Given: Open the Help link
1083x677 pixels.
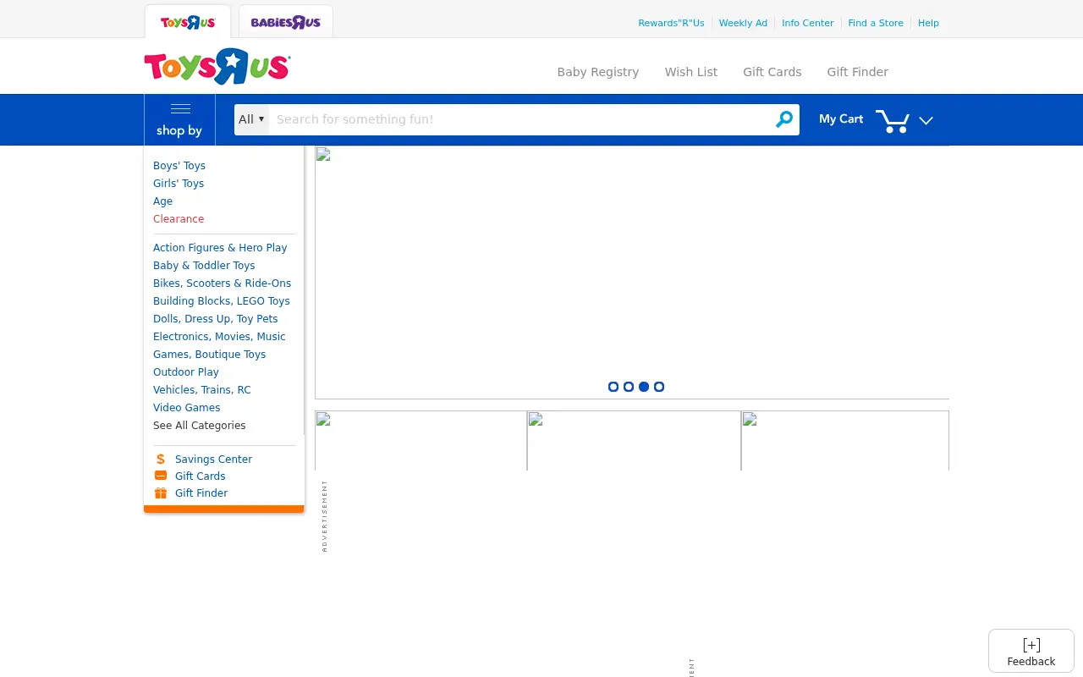Looking at the screenshot, I should click(928, 23).
